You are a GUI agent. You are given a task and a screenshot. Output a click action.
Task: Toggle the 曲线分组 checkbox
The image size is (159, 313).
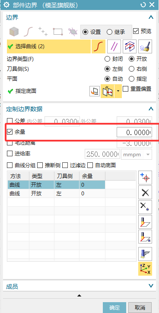(10, 165)
